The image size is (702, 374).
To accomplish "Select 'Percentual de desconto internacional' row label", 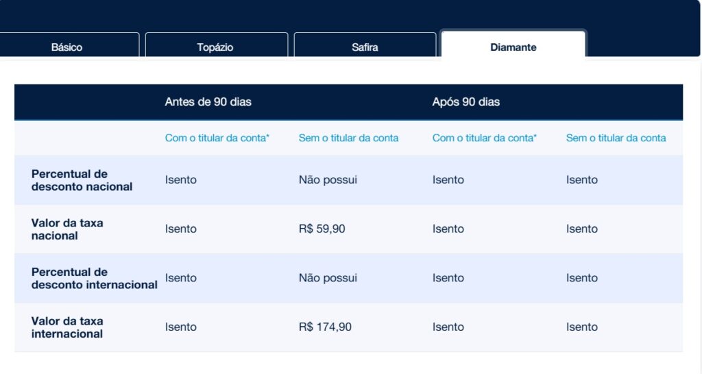I will point(94,278).
